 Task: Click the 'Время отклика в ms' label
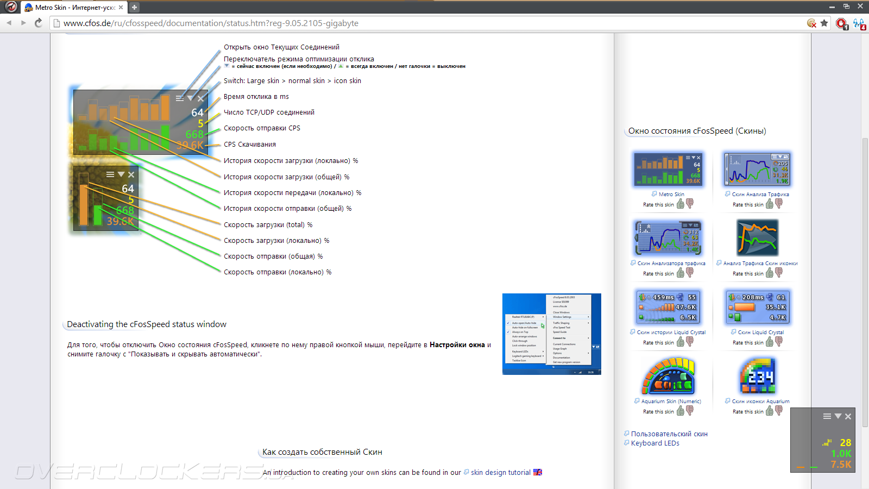tap(256, 97)
